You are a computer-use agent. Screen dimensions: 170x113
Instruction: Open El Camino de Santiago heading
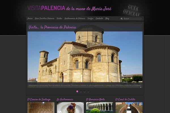[x=39, y=99]
